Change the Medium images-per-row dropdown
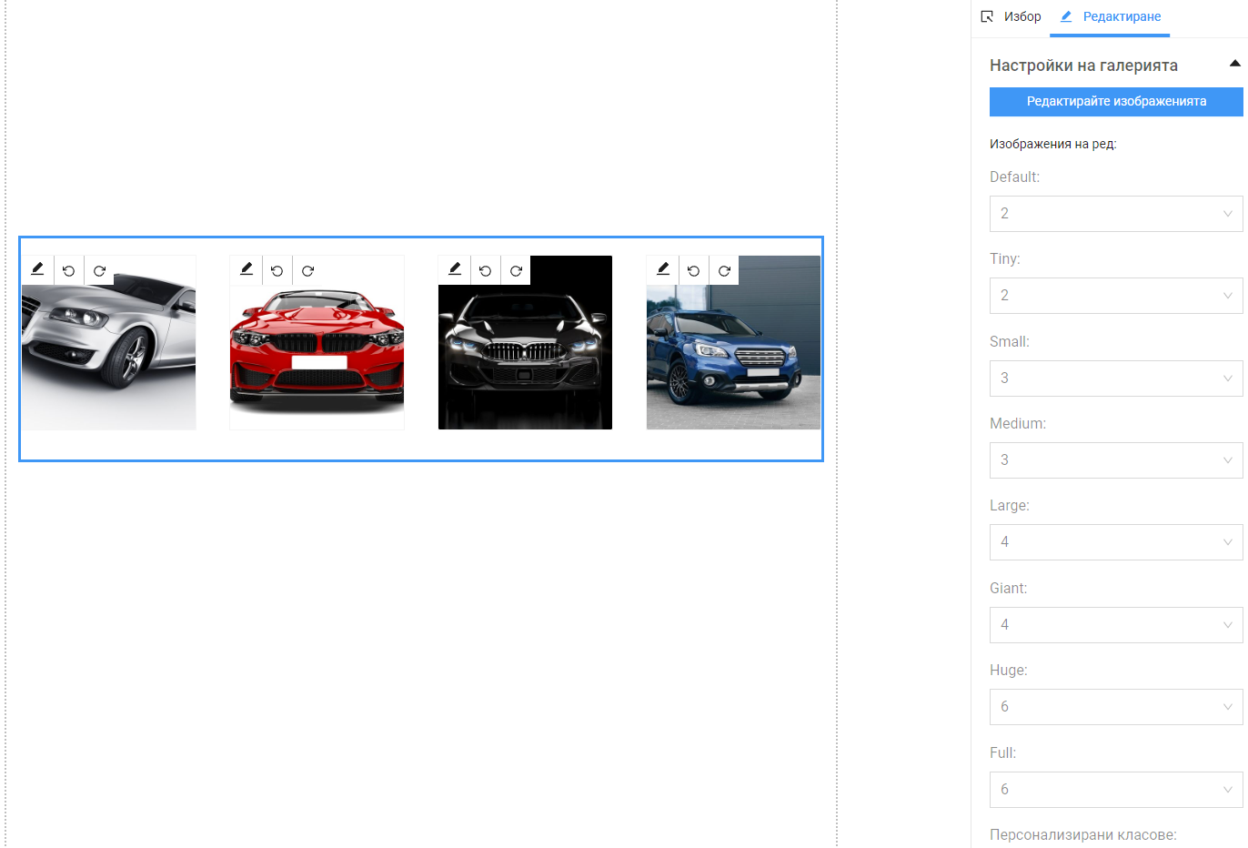This screenshot has width=1248, height=848. coord(1115,460)
